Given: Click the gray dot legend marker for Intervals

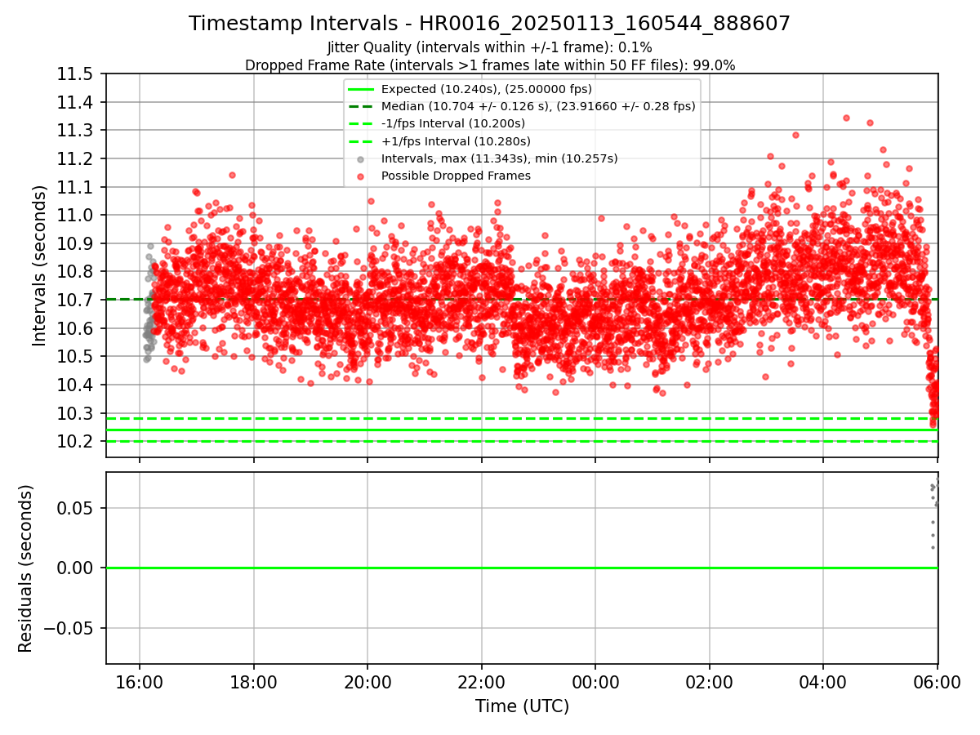Looking at the screenshot, I should pyautogui.click(x=361, y=158).
